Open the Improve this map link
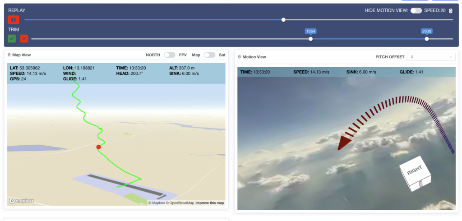This screenshot has height=221, width=462. tap(209, 203)
